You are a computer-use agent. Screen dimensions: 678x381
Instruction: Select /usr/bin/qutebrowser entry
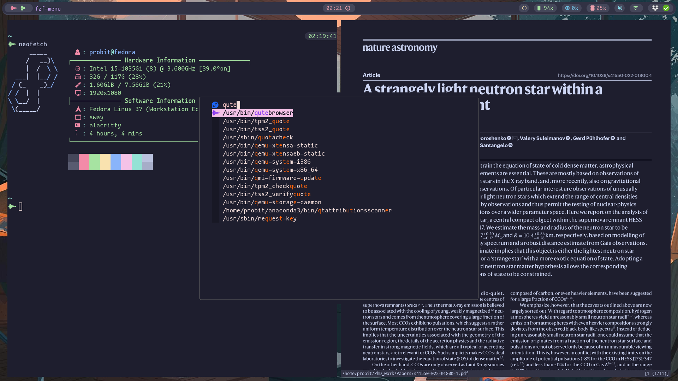(x=257, y=113)
